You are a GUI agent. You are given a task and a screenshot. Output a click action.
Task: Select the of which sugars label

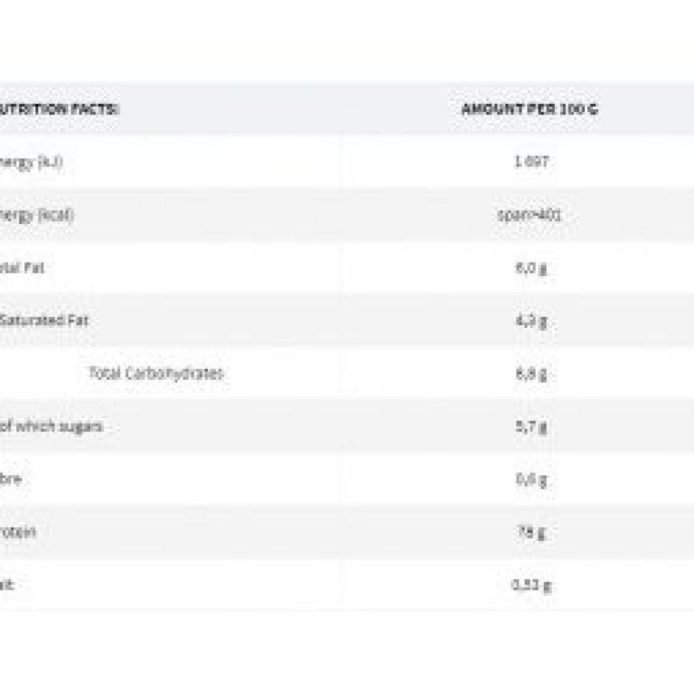tap(52, 427)
